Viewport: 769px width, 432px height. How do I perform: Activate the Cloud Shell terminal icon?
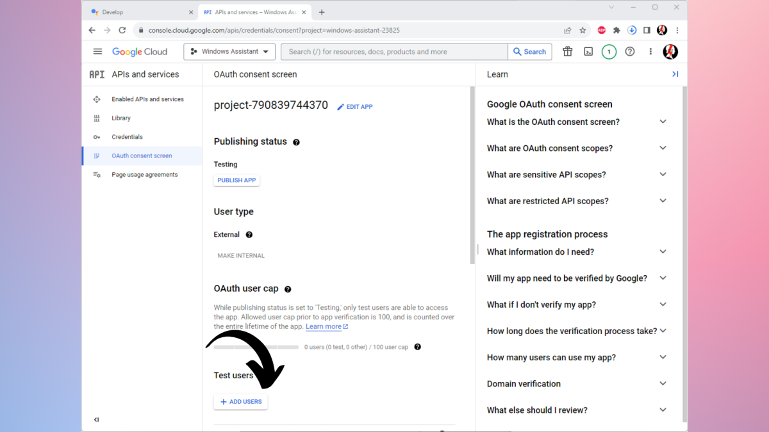pyautogui.click(x=588, y=52)
